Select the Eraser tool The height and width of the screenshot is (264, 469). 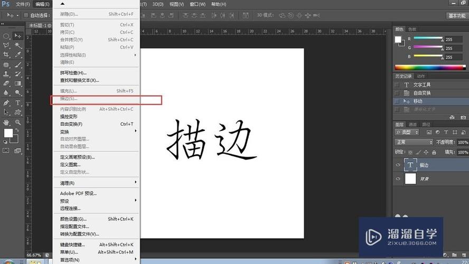(x=6, y=83)
